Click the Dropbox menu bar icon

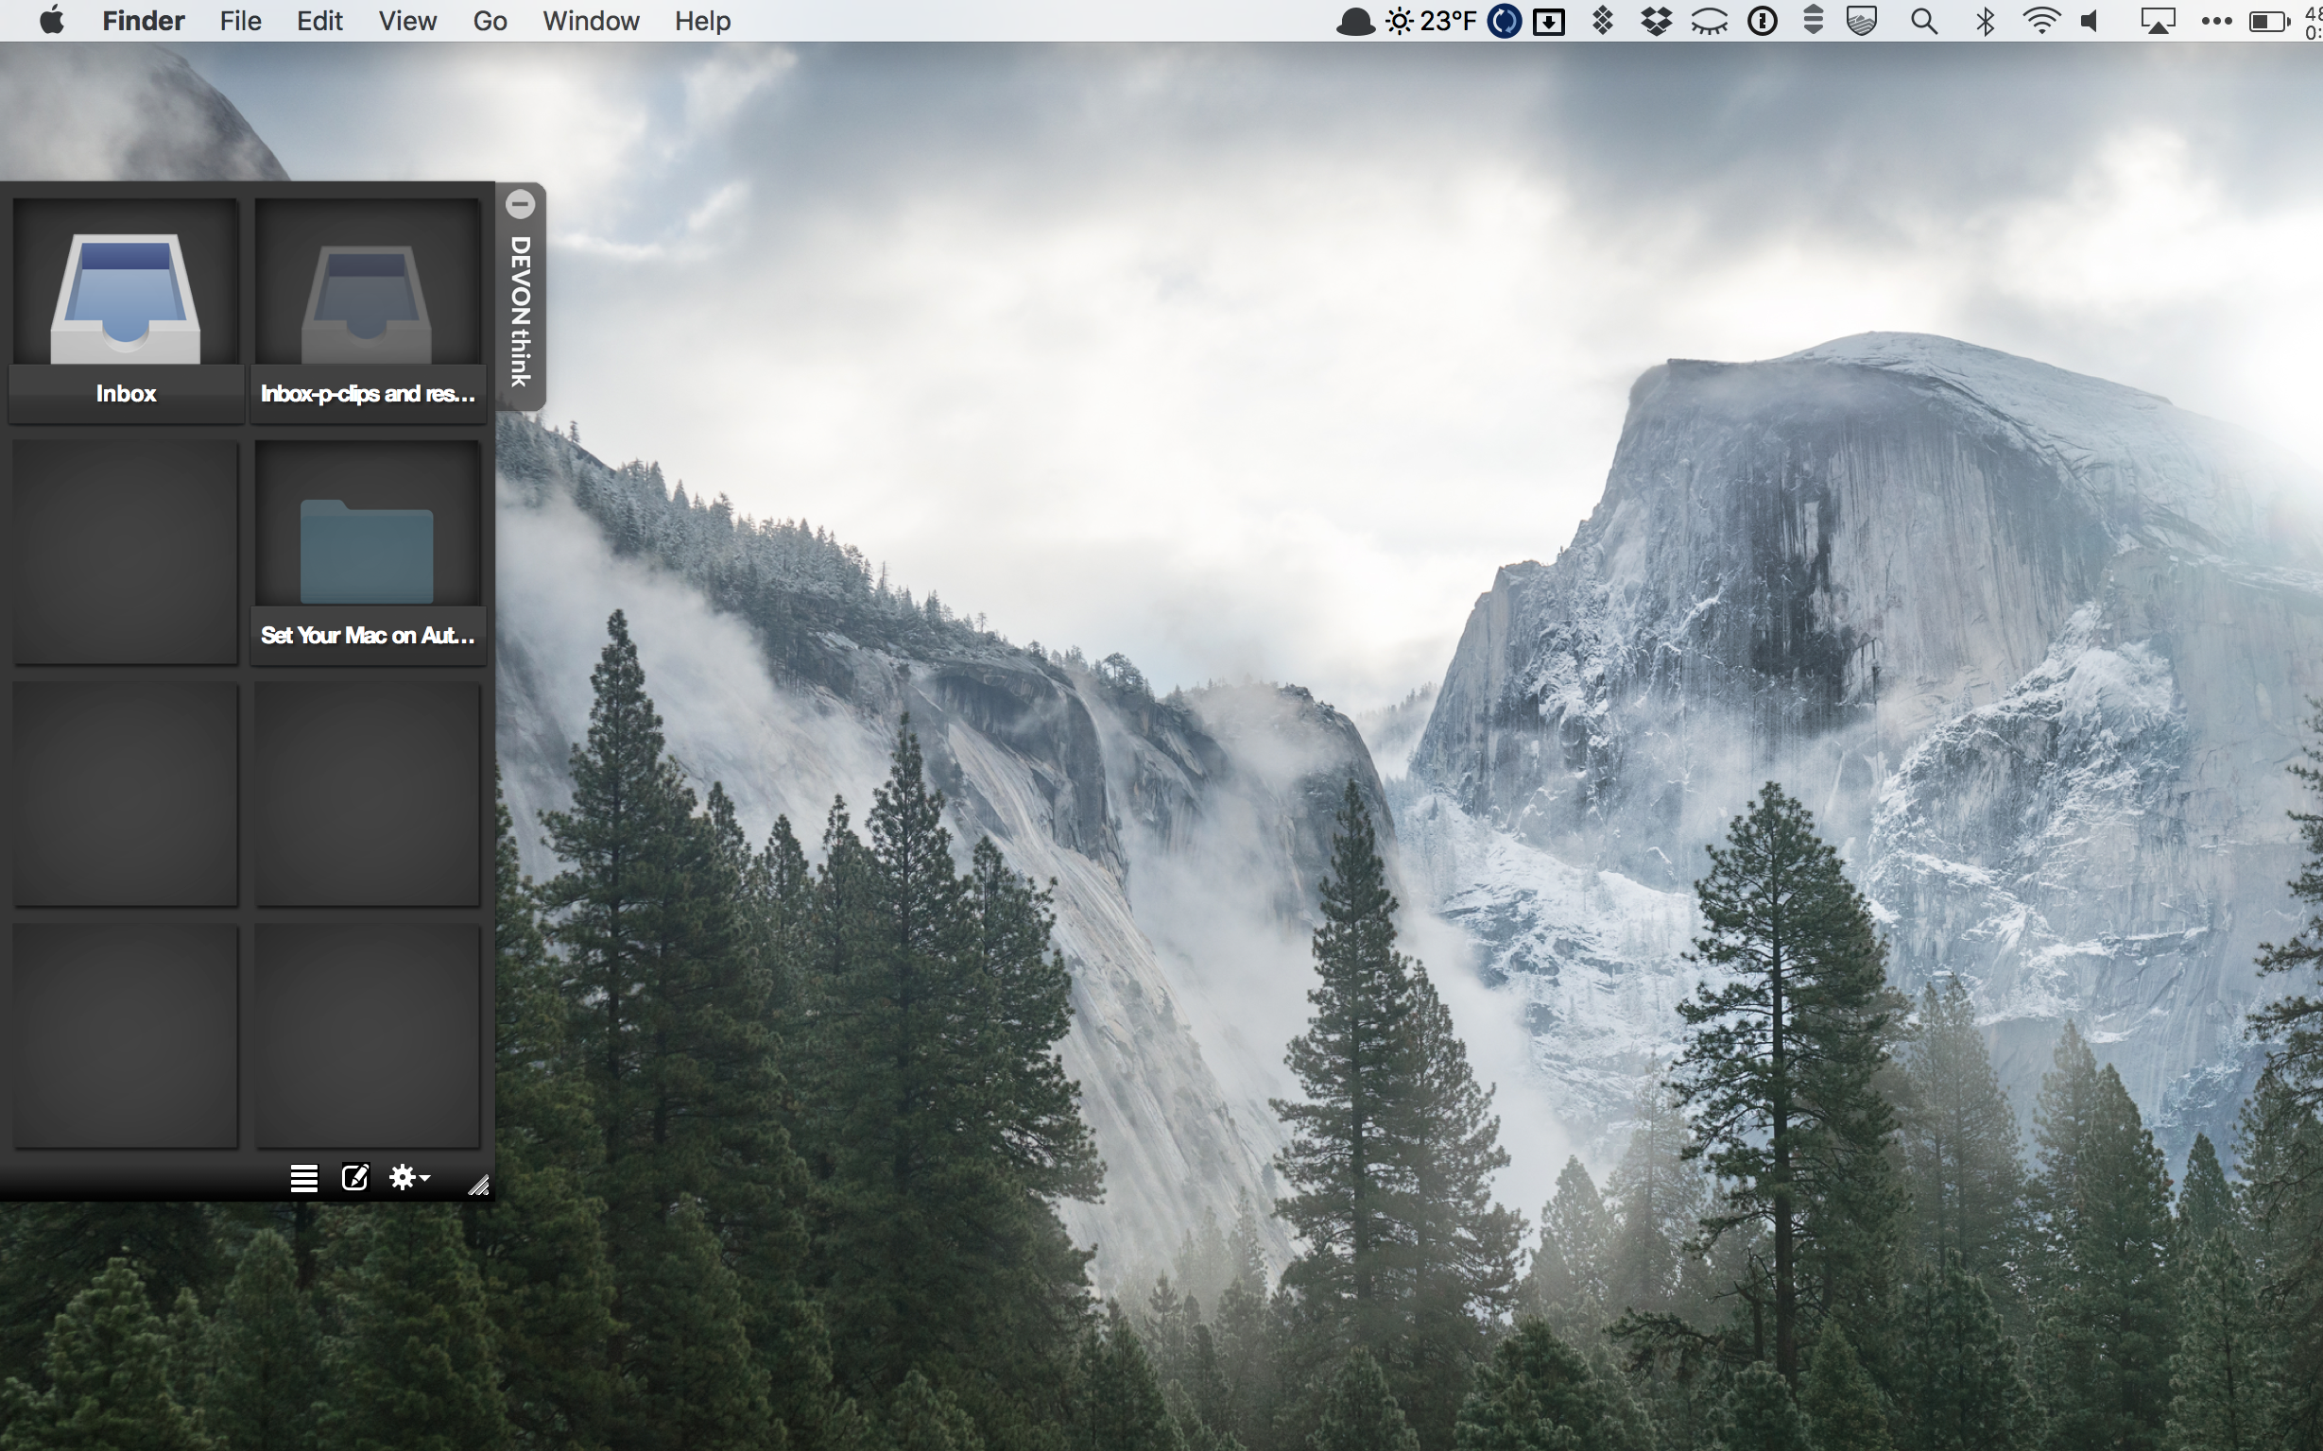click(1656, 21)
